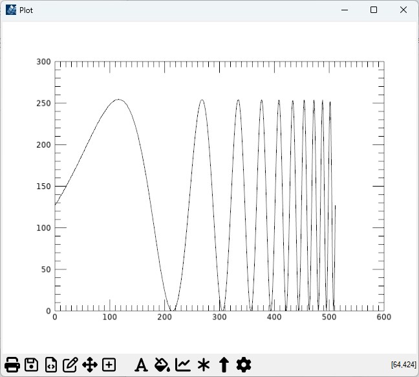Select the four-arrow pan/move tool
This screenshot has width=419, height=377.
[x=89, y=365]
